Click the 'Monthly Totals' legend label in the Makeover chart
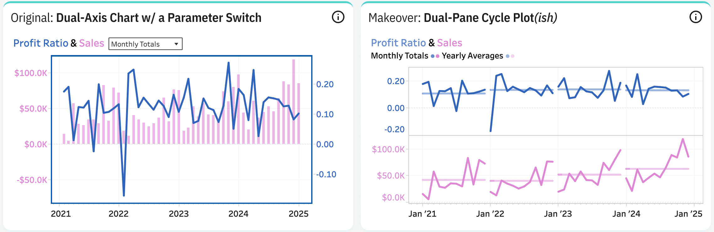The image size is (714, 232). click(x=399, y=56)
